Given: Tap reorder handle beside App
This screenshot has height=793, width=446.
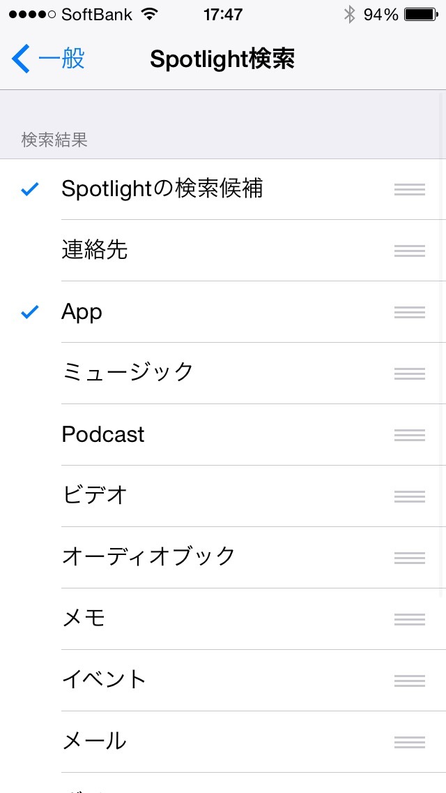Looking at the screenshot, I should (x=410, y=313).
